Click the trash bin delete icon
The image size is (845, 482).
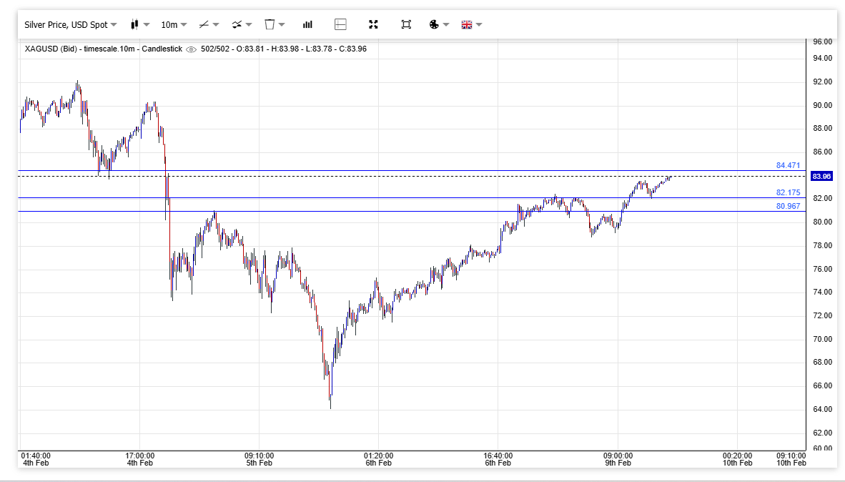click(x=274, y=24)
